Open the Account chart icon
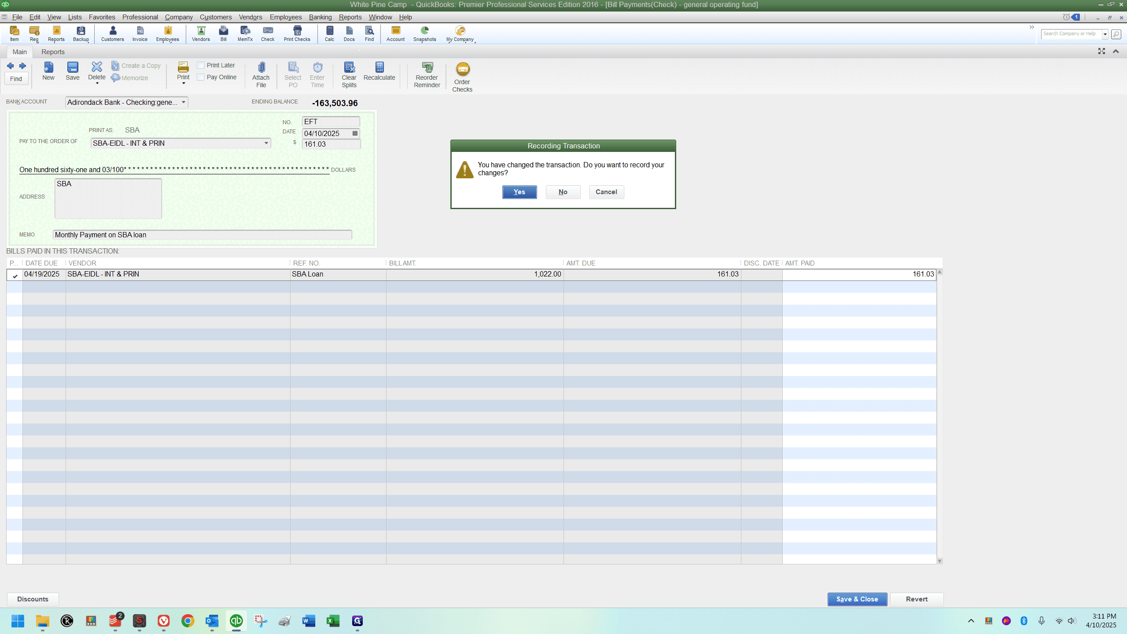Screen dimensions: 1127x634 (x=396, y=33)
